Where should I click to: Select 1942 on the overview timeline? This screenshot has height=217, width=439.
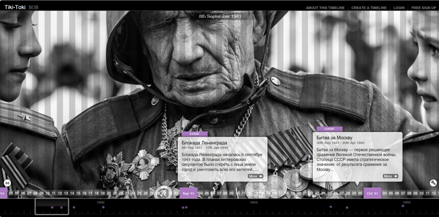[x=101, y=203]
